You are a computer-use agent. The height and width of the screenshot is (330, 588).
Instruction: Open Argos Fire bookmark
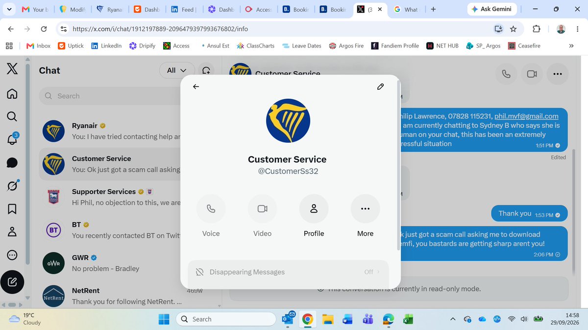point(346,45)
